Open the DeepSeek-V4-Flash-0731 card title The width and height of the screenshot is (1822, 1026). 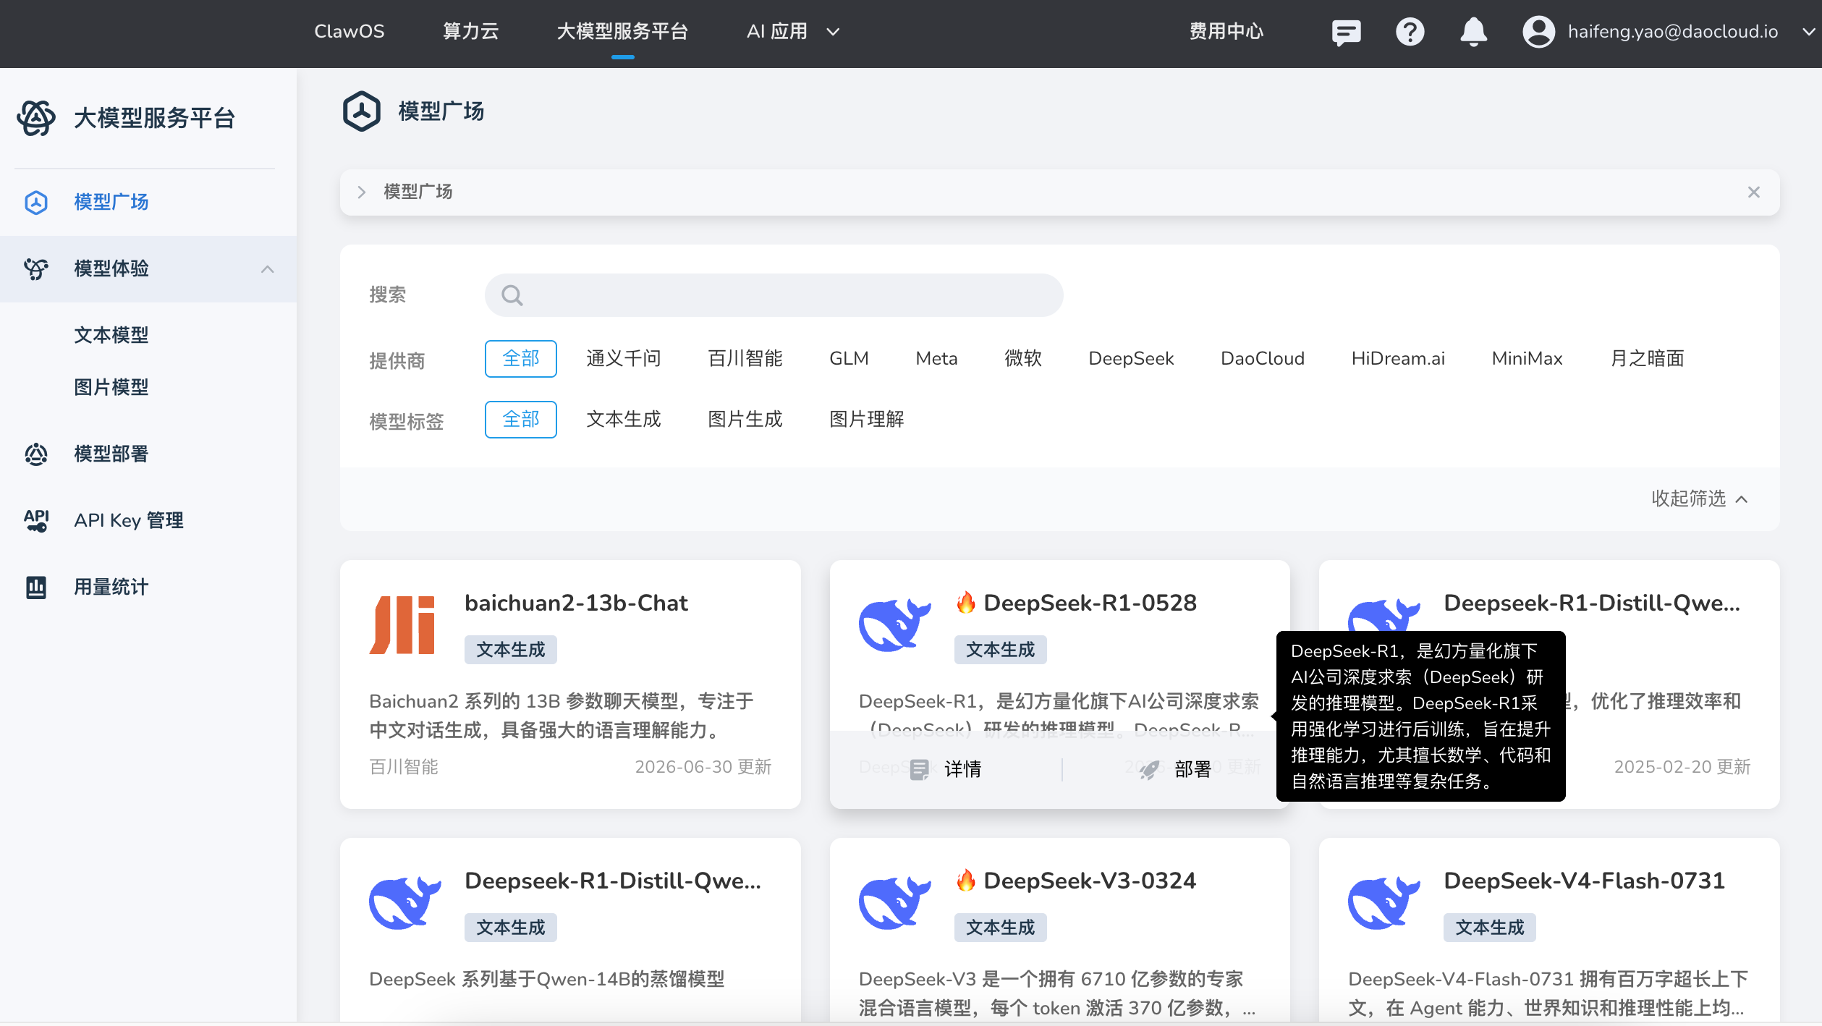[x=1585, y=881]
